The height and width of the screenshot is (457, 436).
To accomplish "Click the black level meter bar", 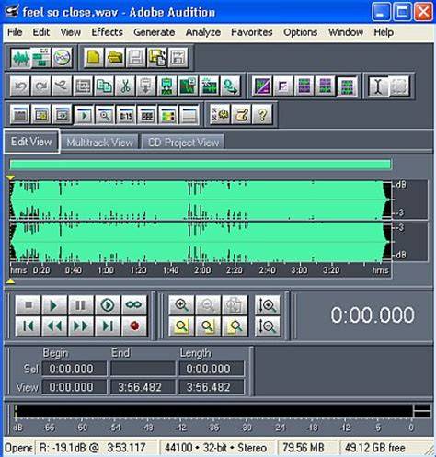I will [x=213, y=411].
